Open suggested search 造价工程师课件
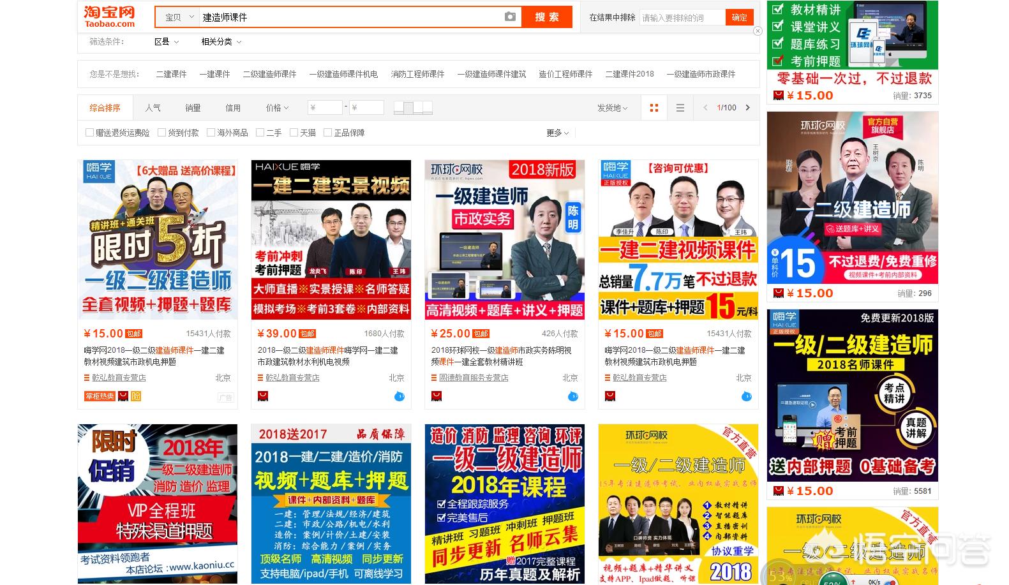Screen dimensions: 1009x585 click(x=565, y=74)
